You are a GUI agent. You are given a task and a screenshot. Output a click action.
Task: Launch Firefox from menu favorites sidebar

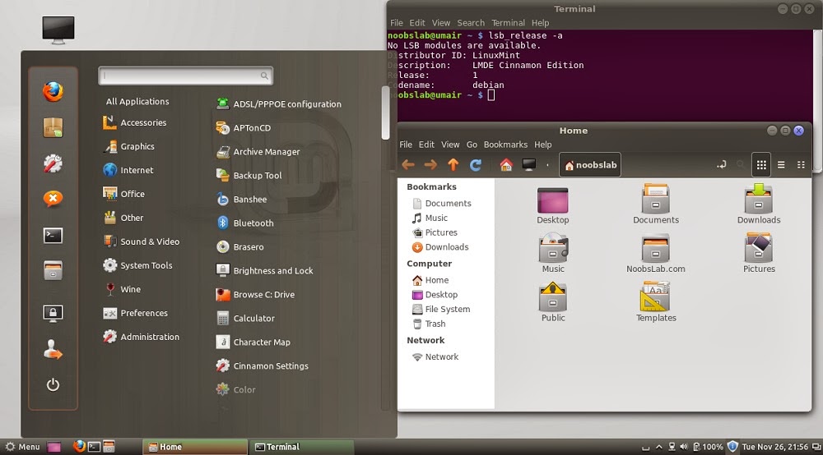pos(53,92)
